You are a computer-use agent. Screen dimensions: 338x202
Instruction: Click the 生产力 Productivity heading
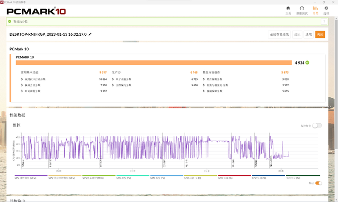[x=116, y=73]
